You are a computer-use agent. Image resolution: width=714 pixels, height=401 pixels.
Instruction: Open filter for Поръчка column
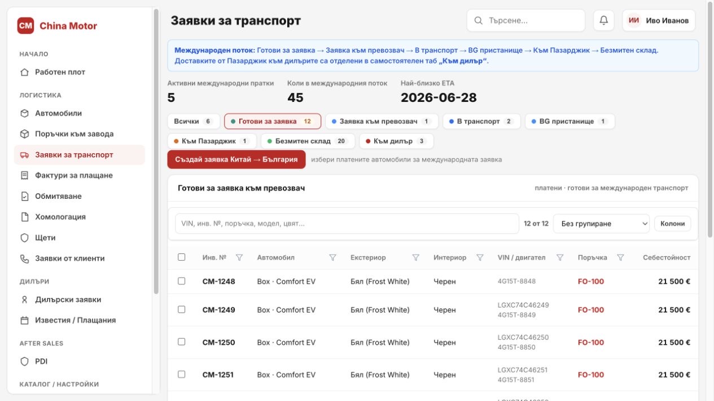coord(620,257)
